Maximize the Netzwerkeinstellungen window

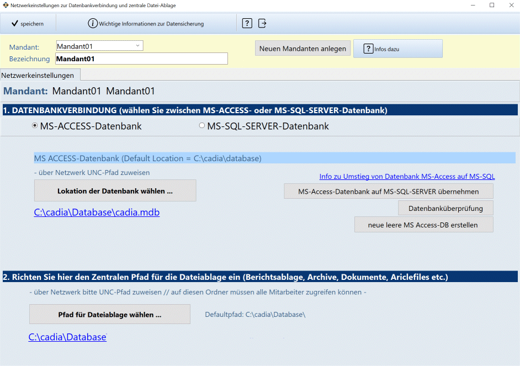click(x=492, y=5)
